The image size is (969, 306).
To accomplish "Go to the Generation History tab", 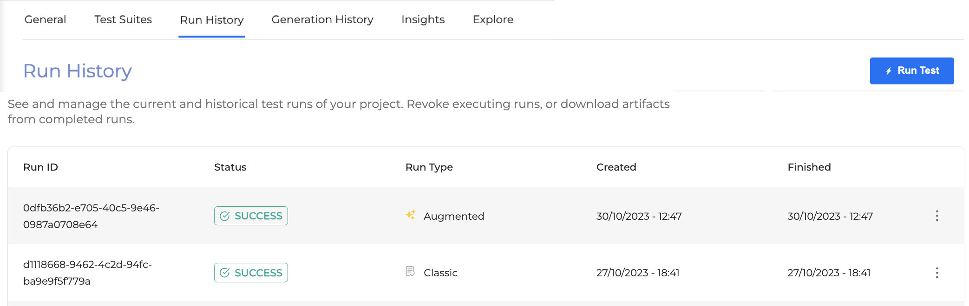I will (322, 19).
